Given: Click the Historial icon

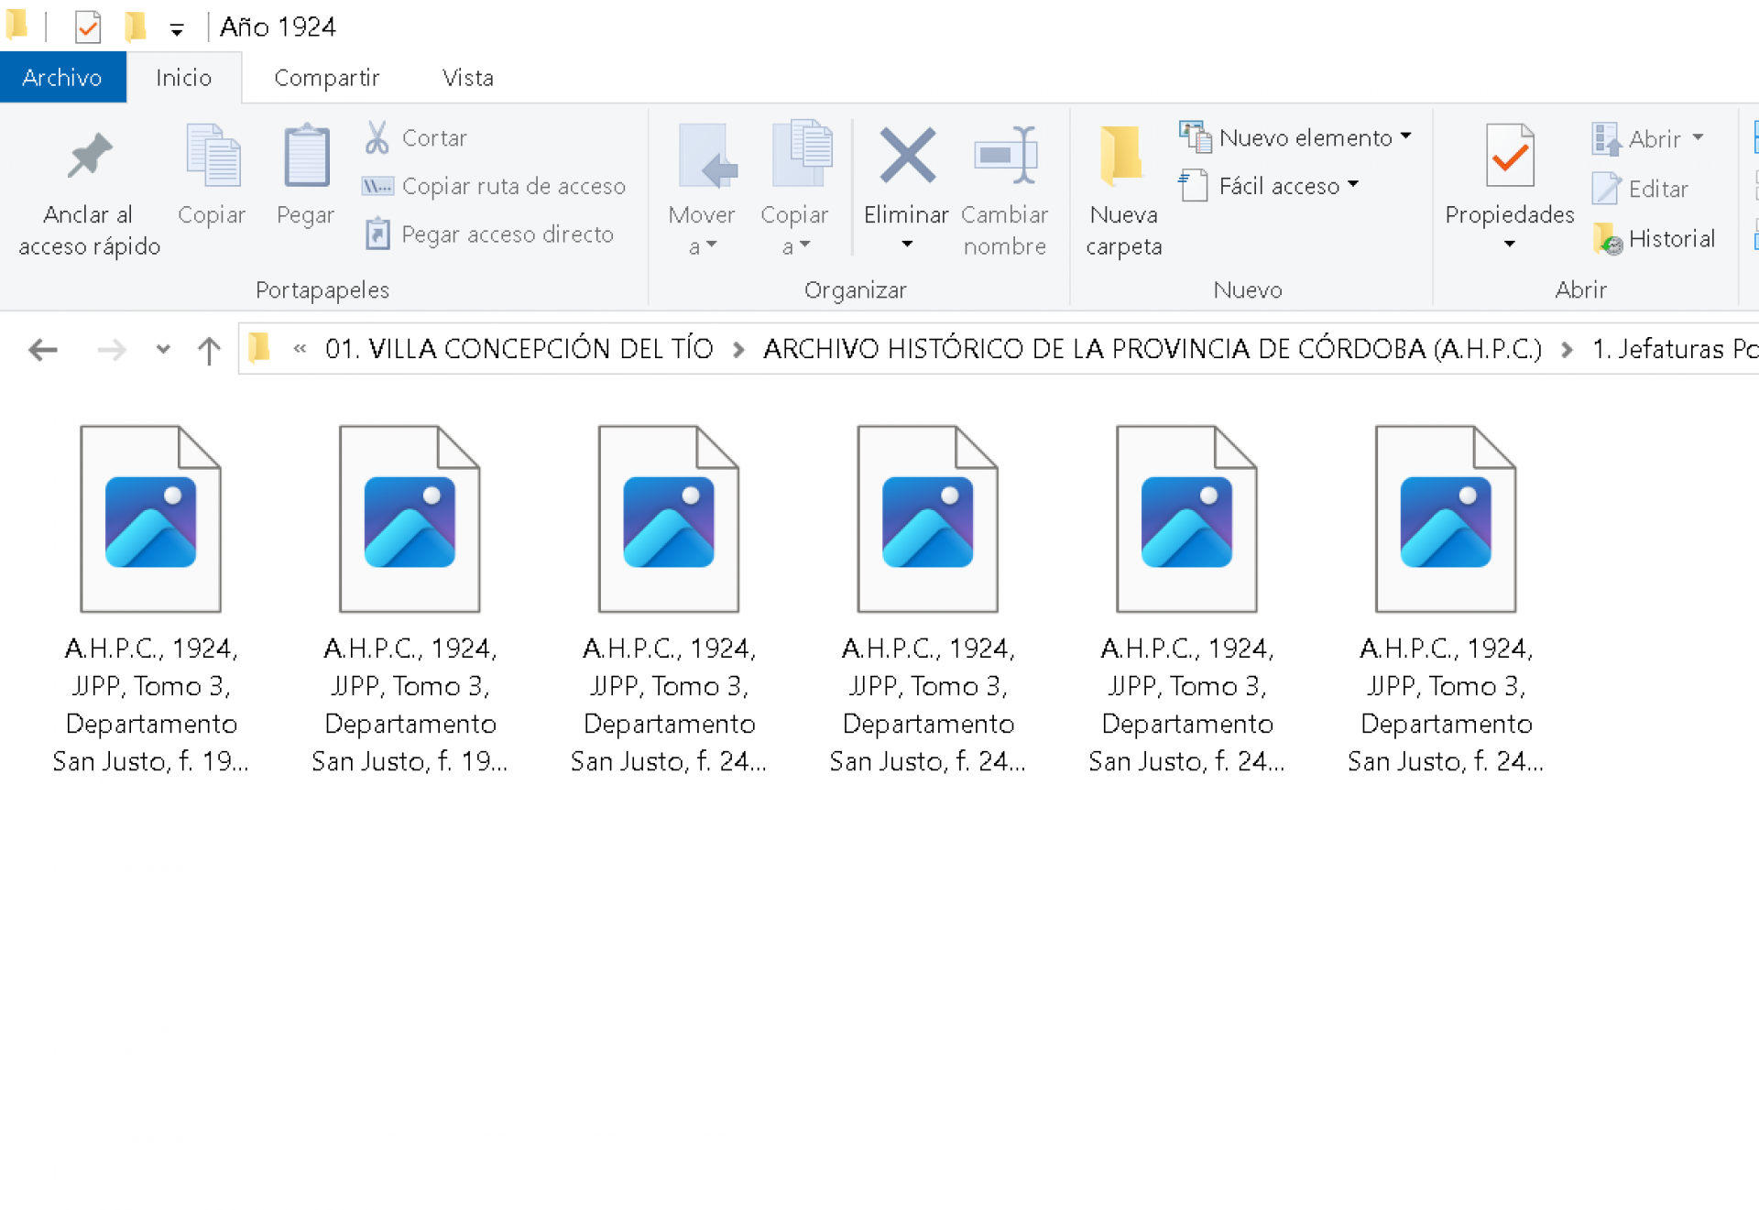Looking at the screenshot, I should (1607, 239).
